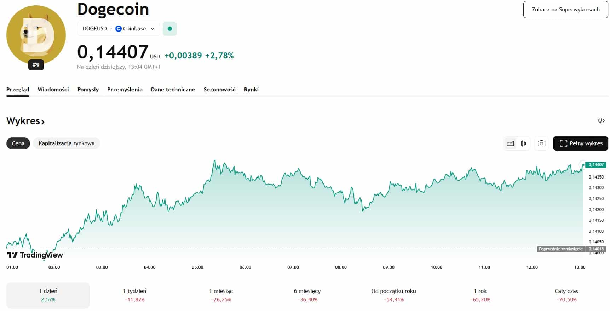Take chart snapshot with camera icon
The height and width of the screenshot is (311, 610).
[x=541, y=143]
